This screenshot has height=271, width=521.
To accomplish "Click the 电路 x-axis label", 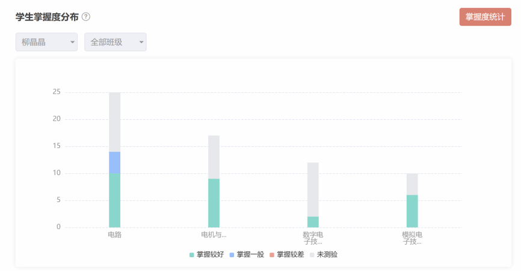I will (x=114, y=234).
